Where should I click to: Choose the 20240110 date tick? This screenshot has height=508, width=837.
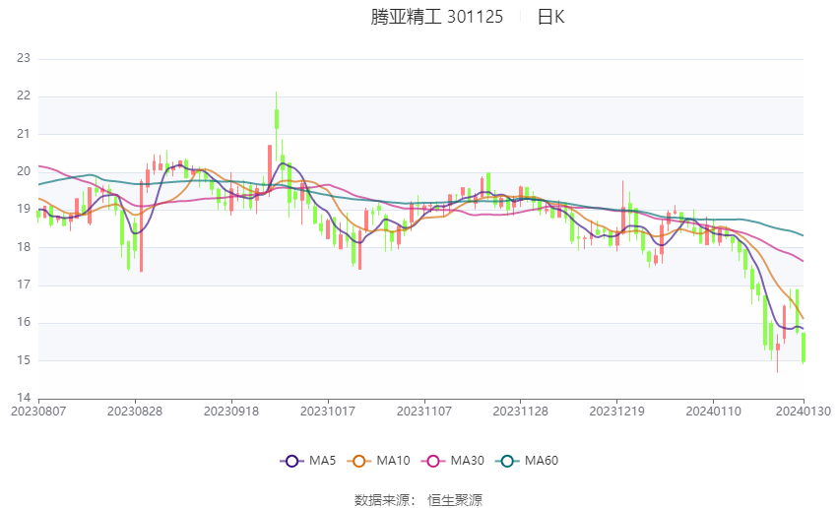pos(711,410)
